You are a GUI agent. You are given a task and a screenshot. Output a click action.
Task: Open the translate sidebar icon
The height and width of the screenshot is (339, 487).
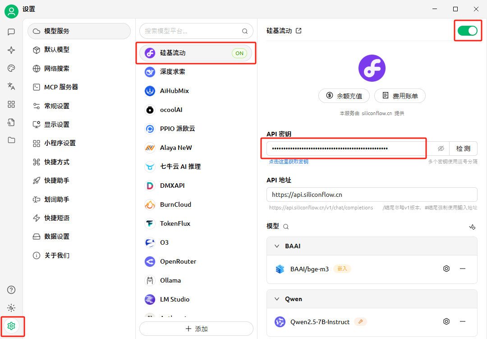click(11, 86)
